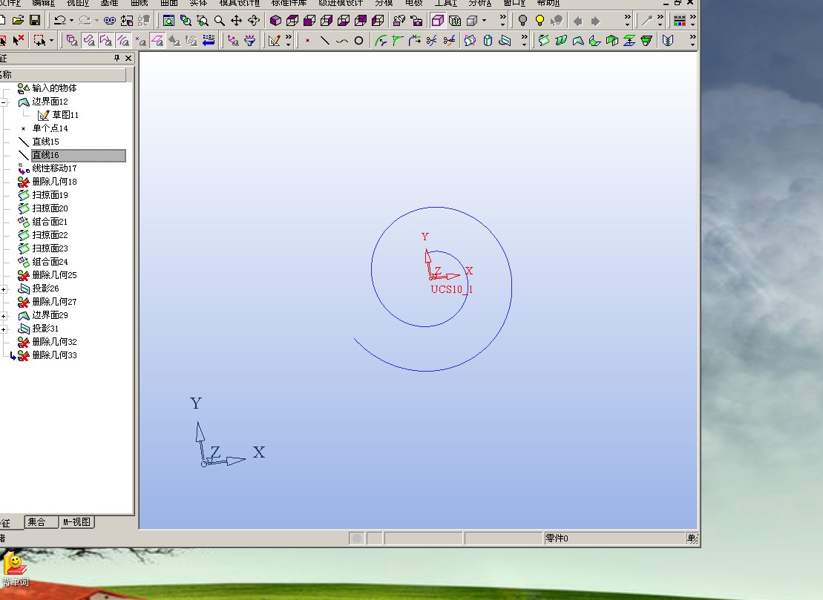Click the redo arrow icon
Viewport: 823px width, 600px height.
point(85,21)
